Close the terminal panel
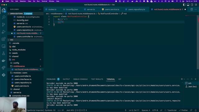Viewport: 199px width, 112px height. tap(196, 79)
